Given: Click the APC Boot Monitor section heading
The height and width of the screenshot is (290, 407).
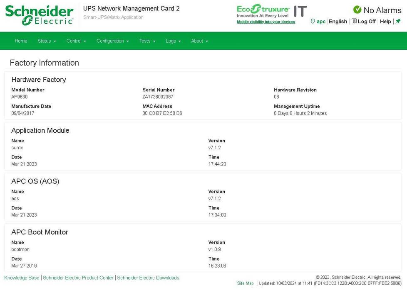Looking at the screenshot, I should pyautogui.click(x=40, y=232).
